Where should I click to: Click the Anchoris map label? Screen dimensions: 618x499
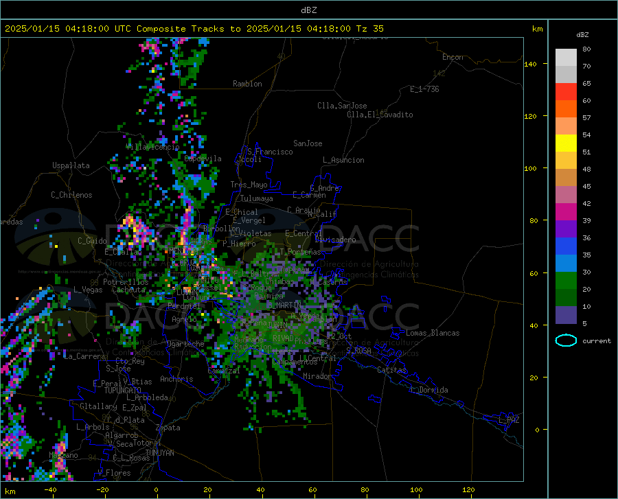pyautogui.click(x=176, y=379)
